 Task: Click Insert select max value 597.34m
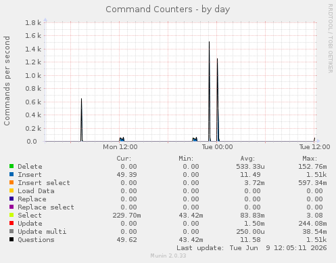click(x=312, y=183)
